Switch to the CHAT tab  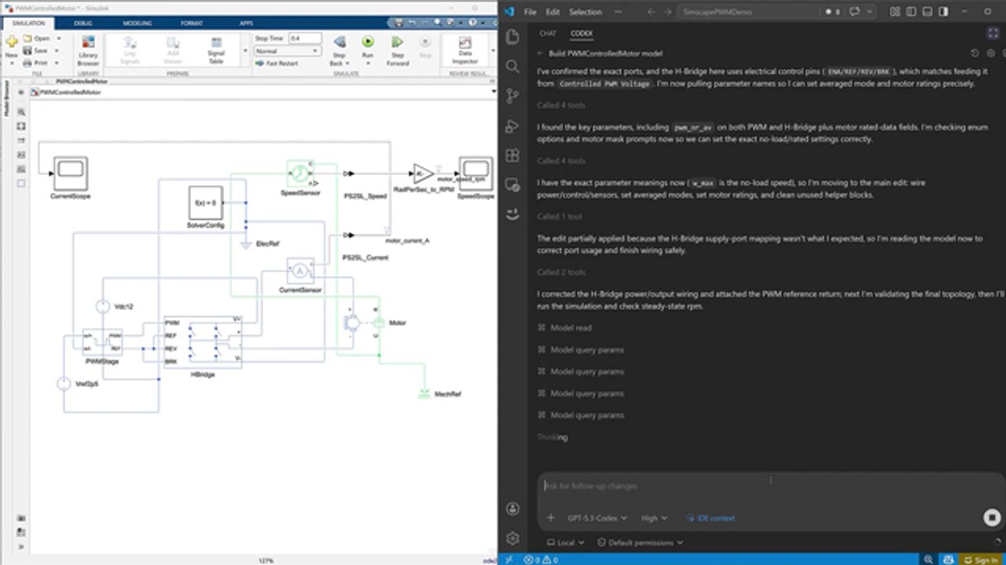tap(548, 34)
